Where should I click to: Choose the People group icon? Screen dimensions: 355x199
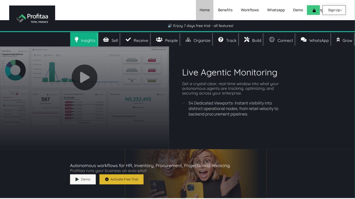[159, 40]
